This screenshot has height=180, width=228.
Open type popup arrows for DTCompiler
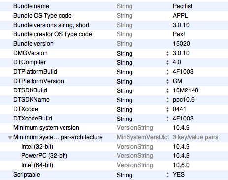pos(167,62)
